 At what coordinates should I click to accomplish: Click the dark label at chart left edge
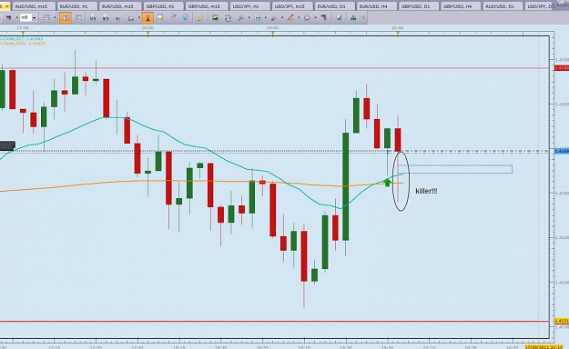[x=7, y=145]
